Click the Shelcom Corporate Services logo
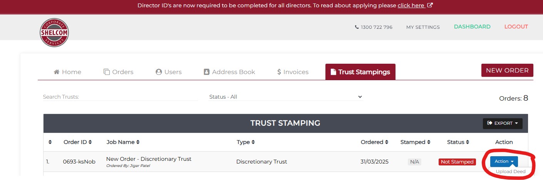The width and height of the screenshot is (543, 180). point(54,33)
